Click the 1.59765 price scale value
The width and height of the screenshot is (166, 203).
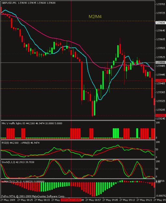(x=161, y=4)
